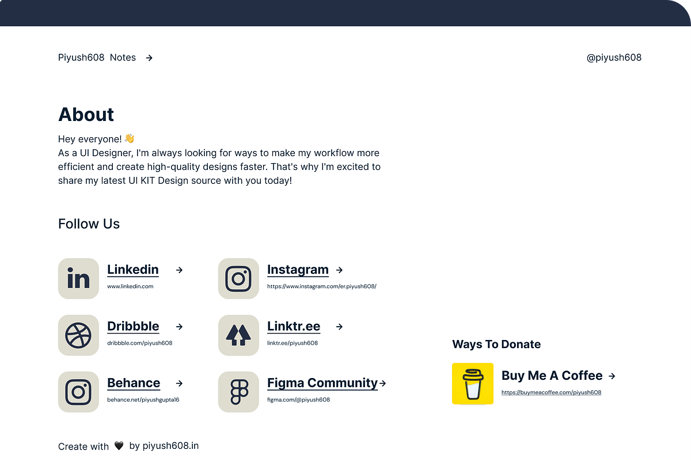Click the icon beside Behance
This screenshot has height=461, width=691.
tap(78, 392)
